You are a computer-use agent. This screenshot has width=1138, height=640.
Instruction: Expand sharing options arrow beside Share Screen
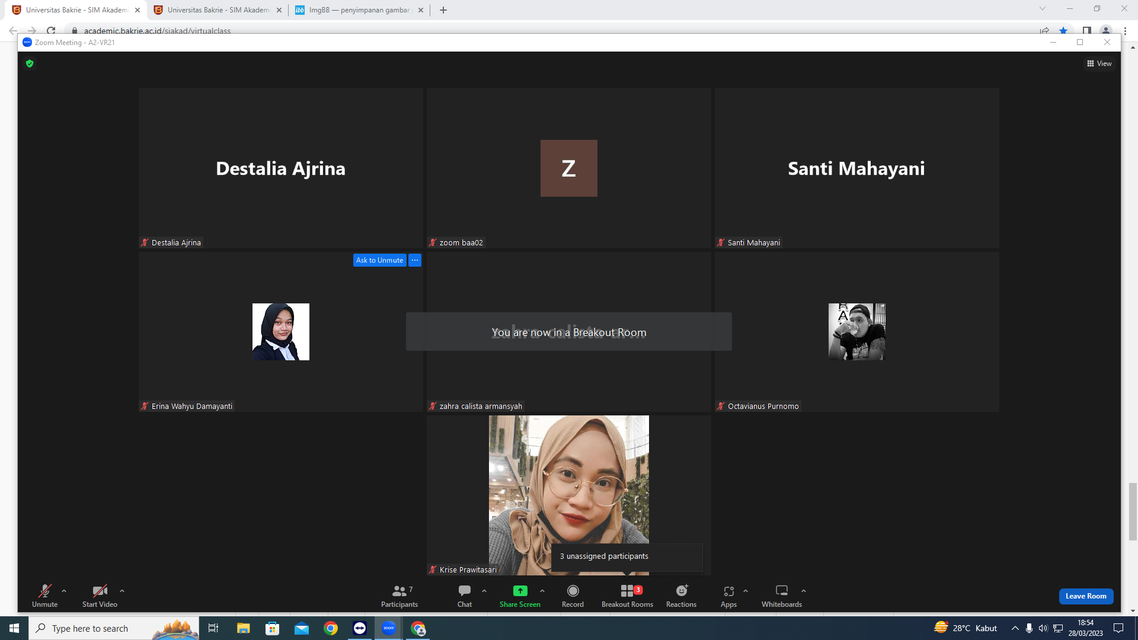tap(542, 591)
